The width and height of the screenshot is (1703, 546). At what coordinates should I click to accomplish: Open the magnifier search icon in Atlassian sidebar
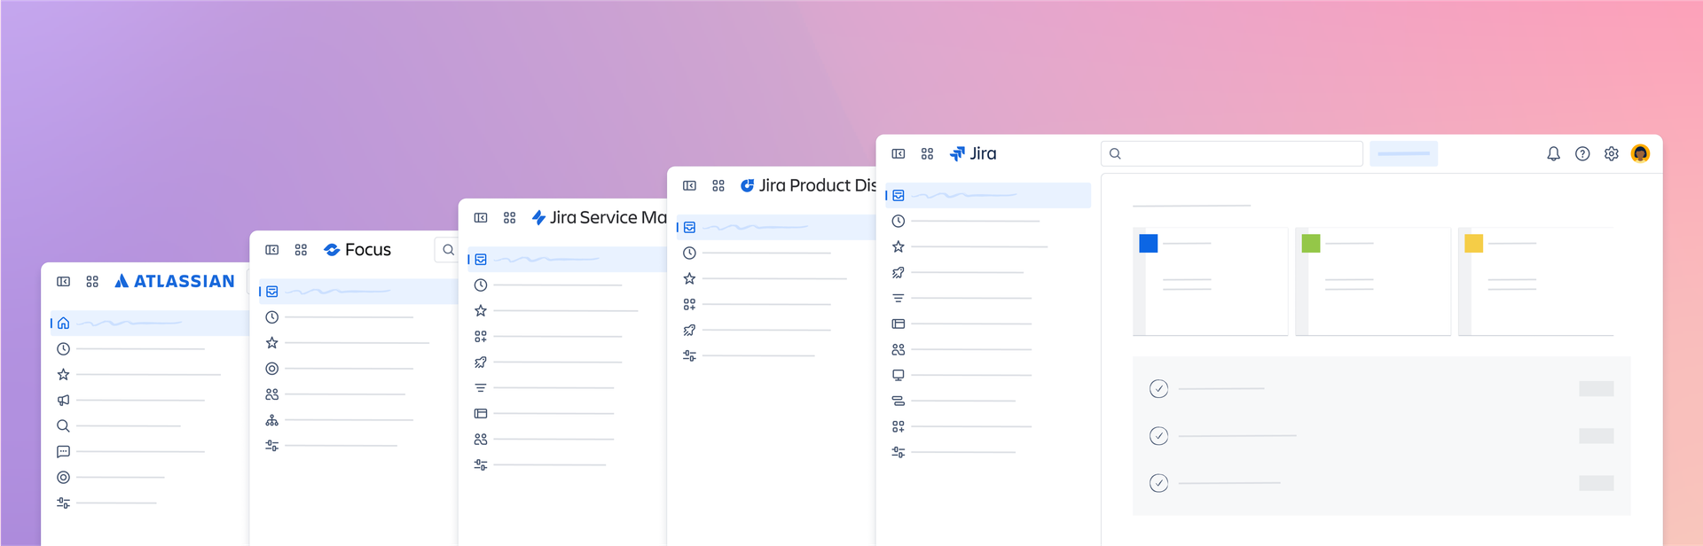pos(63,426)
